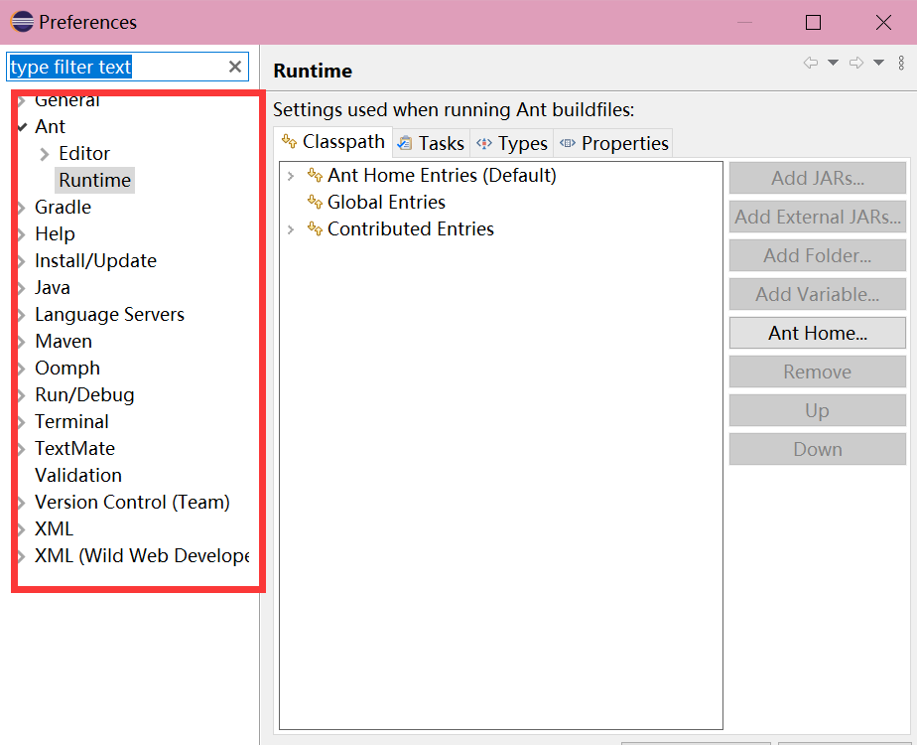Click the Tasks tab ant icon

click(407, 142)
